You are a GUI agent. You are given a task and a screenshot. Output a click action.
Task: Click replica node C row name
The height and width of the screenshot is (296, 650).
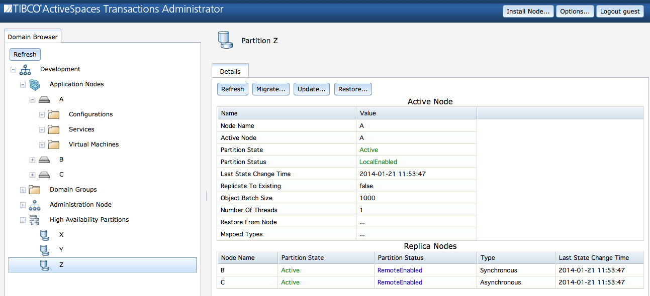(x=223, y=282)
